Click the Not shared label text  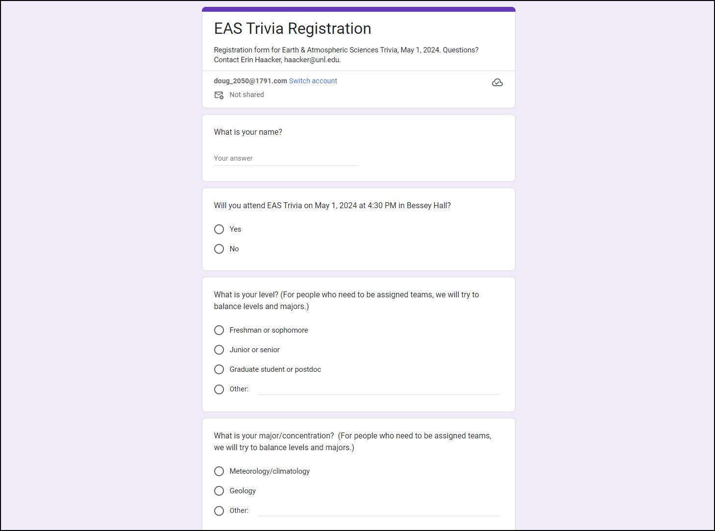pos(247,95)
